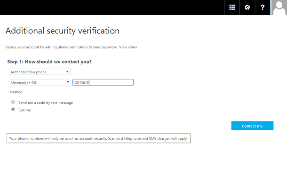Click the 'Contact me' button
The image size is (287, 181).
pos(252,126)
